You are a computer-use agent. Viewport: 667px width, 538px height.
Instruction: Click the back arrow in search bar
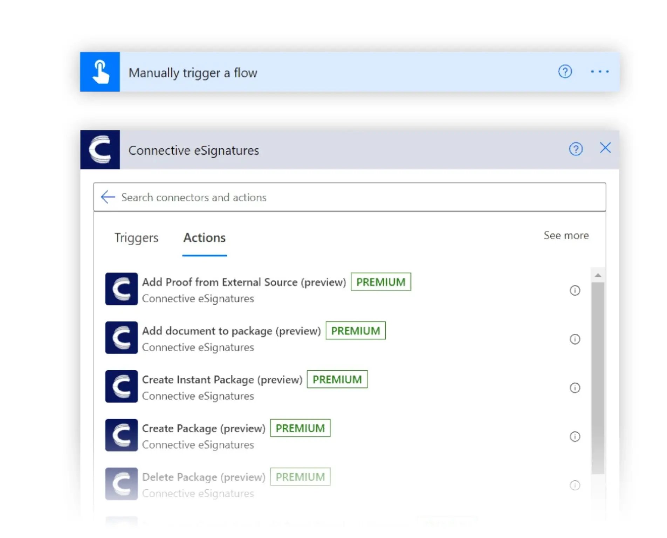tap(108, 197)
